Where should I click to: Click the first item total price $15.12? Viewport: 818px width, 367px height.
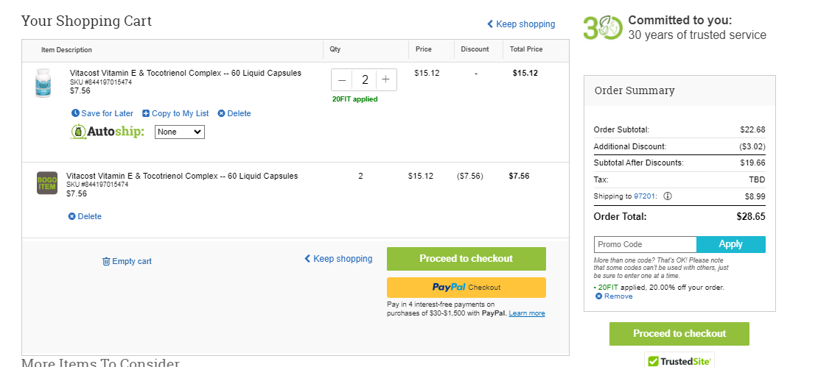[x=525, y=74]
